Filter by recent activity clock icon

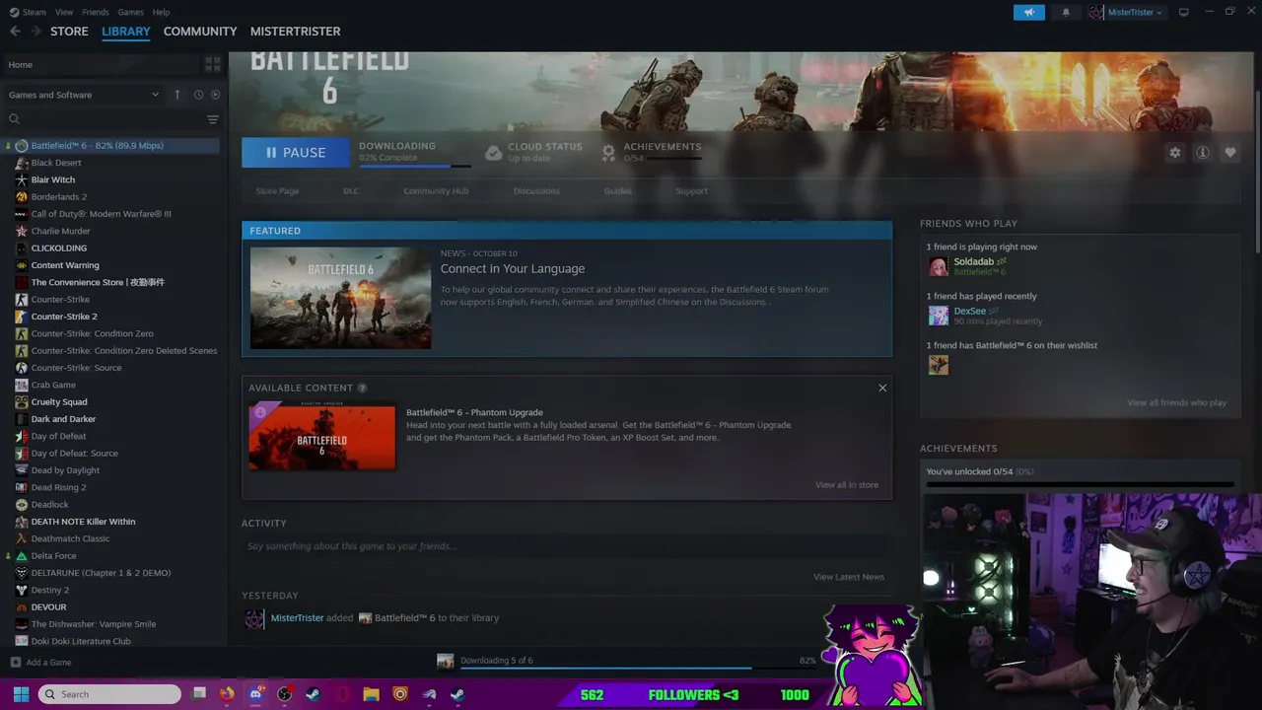[x=198, y=95]
